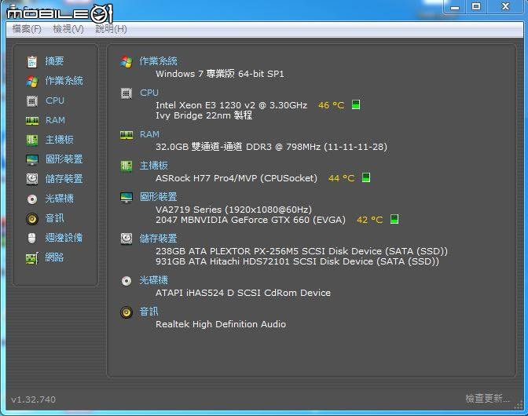This screenshot has width=528, height=416.
Task: Click the Windows flag icon beside sidebar 作業系統
Action: pyautogui.click(x=32, y=81)
